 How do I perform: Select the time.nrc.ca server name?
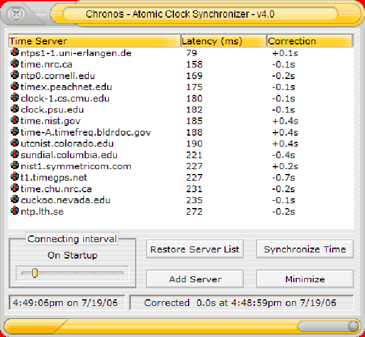[x=46, y=64]
